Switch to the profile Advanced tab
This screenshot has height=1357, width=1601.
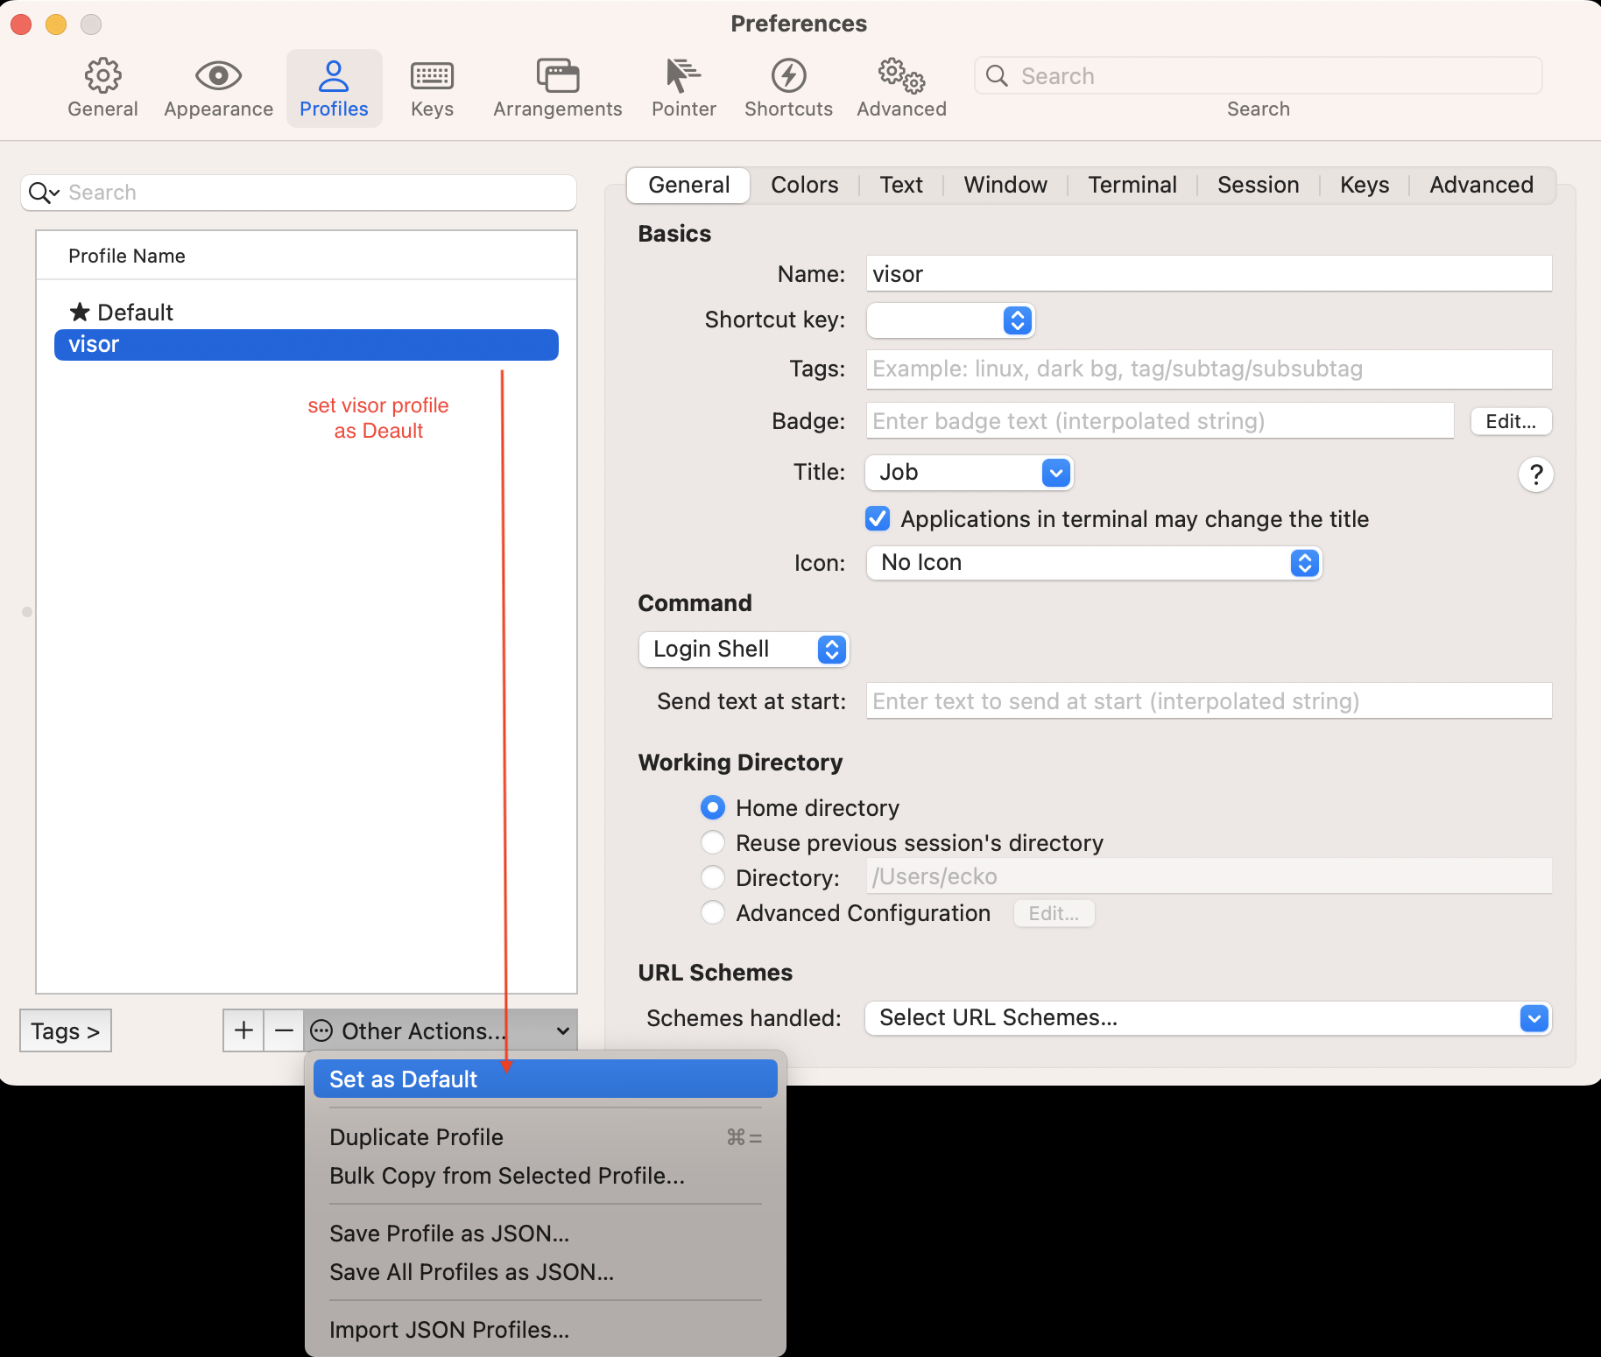[1481, 185]
